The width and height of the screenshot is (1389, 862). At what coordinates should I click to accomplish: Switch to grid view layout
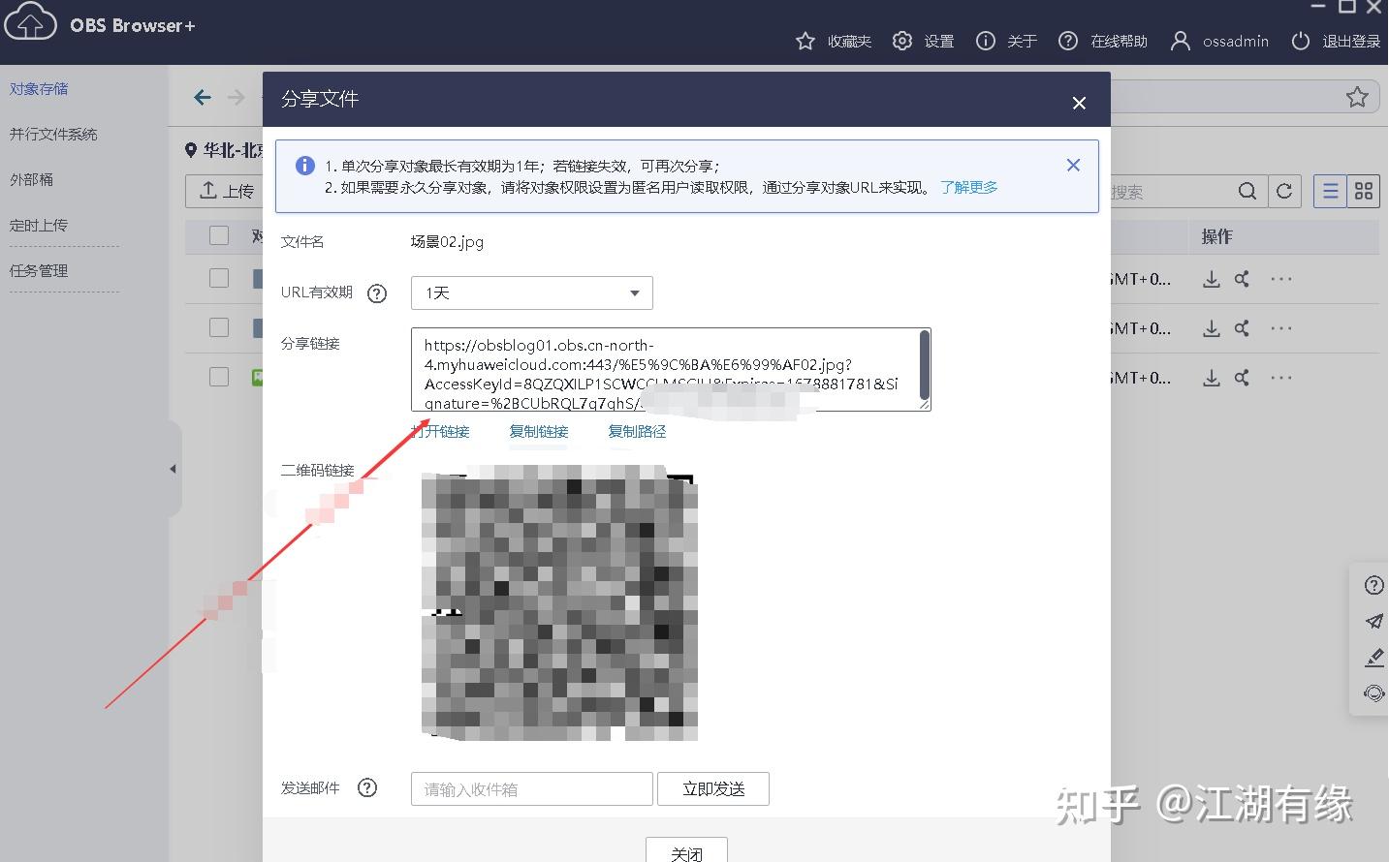click(1364, 191)
